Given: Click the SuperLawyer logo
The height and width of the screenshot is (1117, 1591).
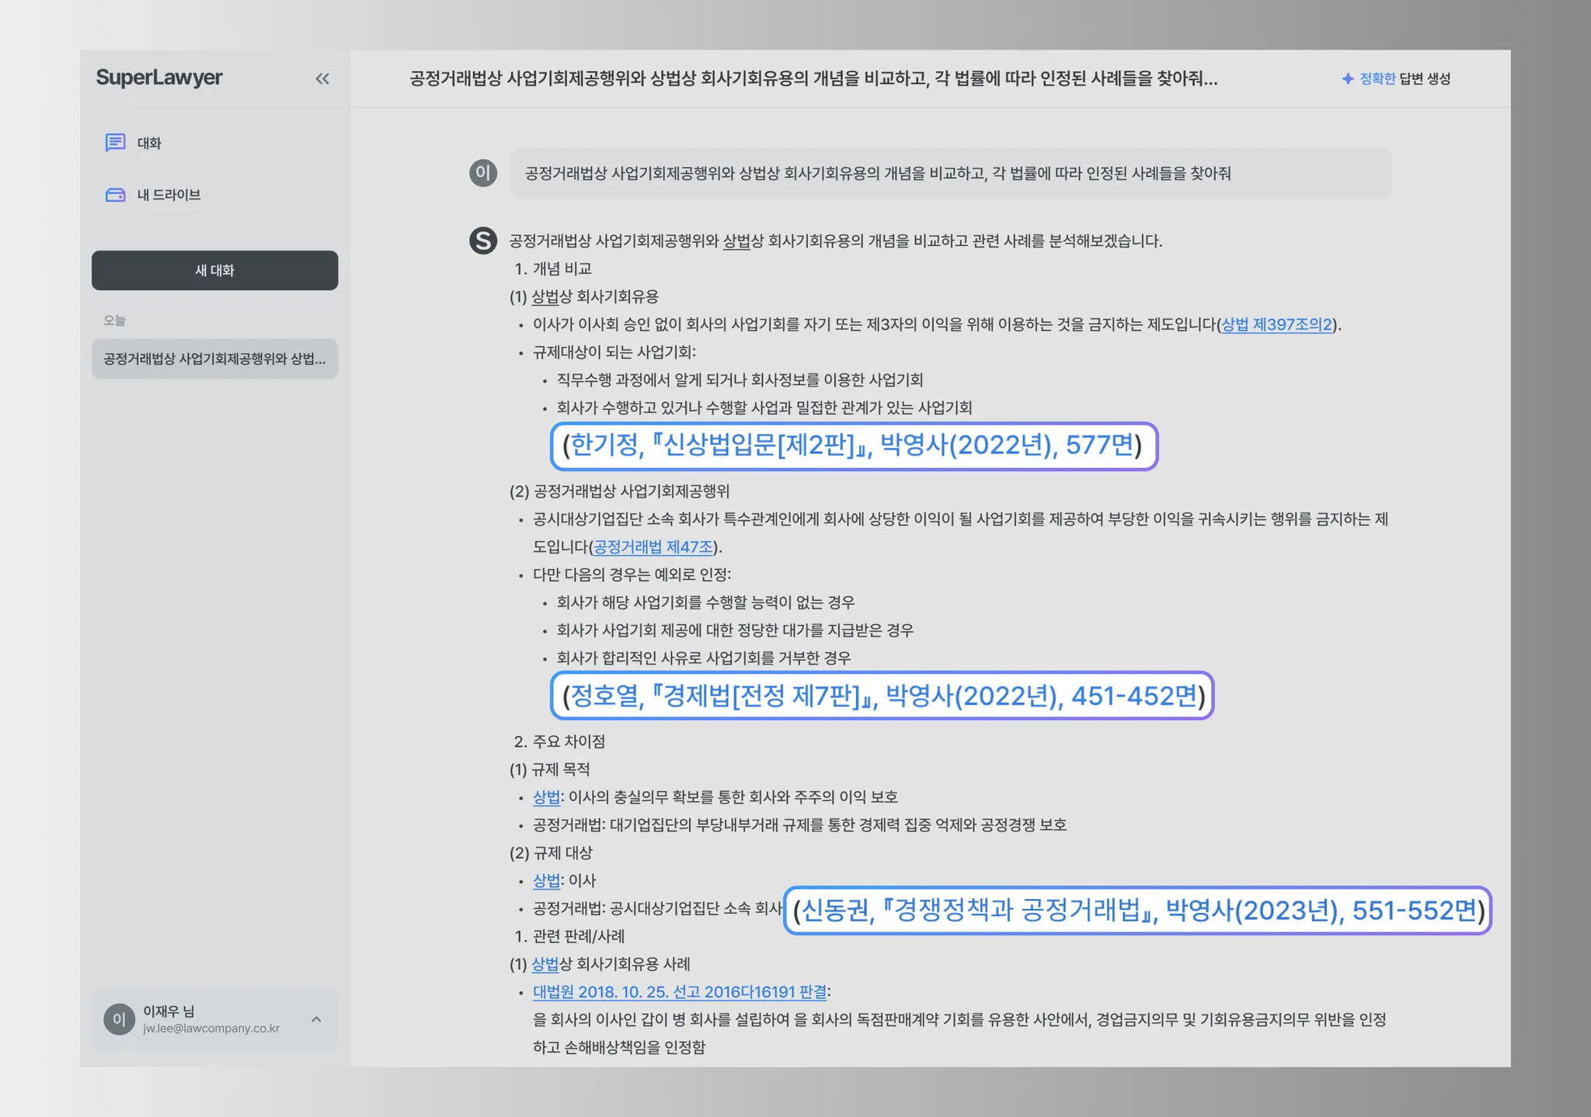Looking at the screenshot, I should 159,78.
